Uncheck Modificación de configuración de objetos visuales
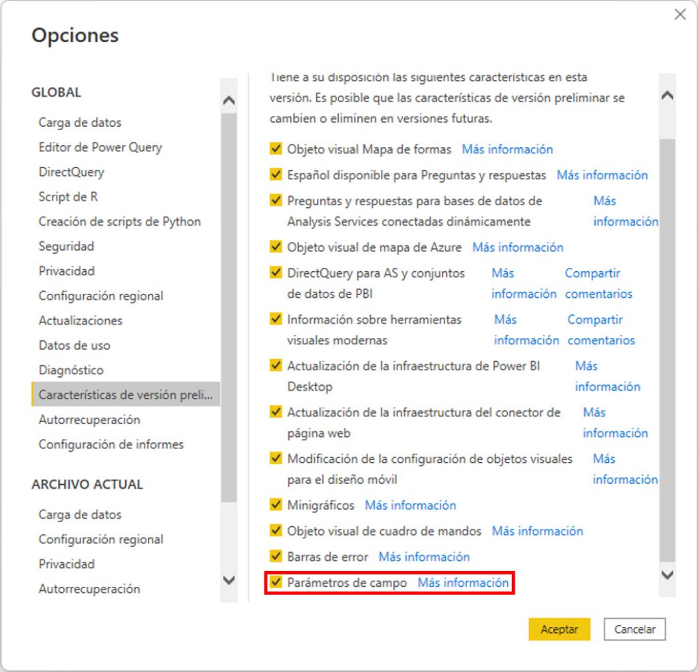This screenshot has height=672, width=698. (276, 458)
